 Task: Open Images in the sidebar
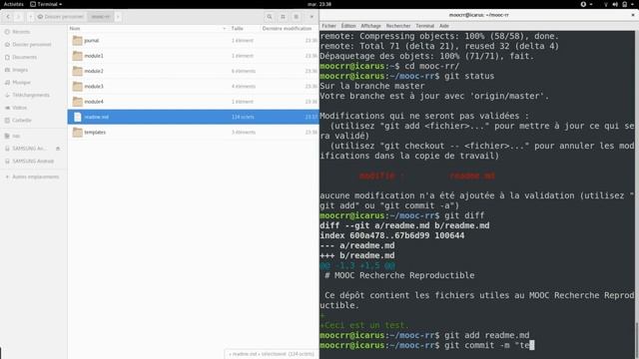click(x=20, y=70)
